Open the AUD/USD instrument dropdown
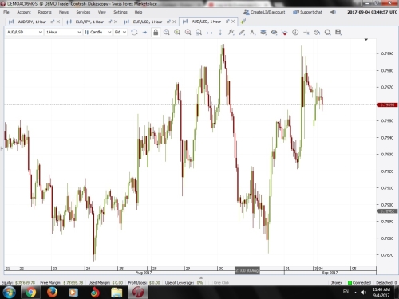Screen dimensions: 399x299 click(x=24, y=32)
